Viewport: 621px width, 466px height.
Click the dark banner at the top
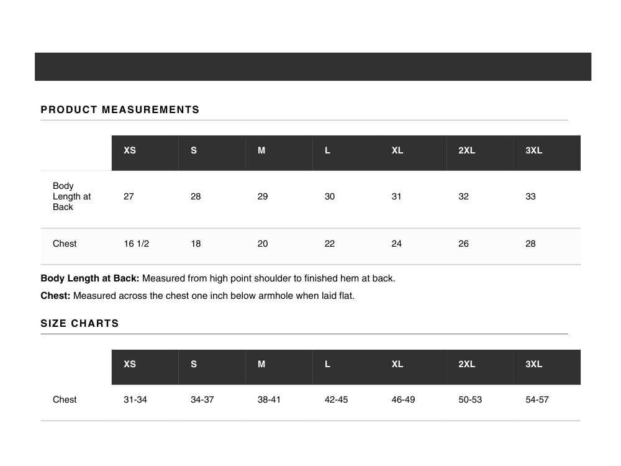(x=313, y=66)
